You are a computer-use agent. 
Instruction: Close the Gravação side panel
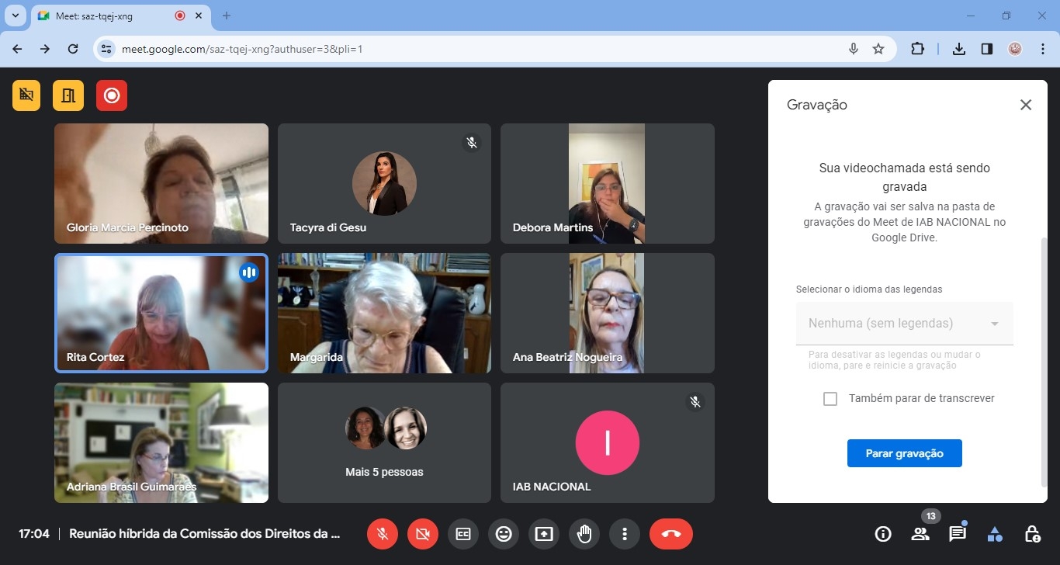click(x=1026, y=105)
